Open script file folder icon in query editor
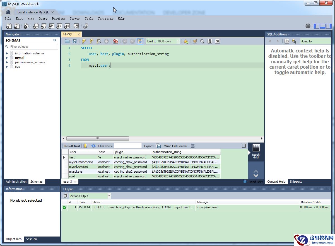The width and height of the screenshot is (335, 246). tap(67, 41)
